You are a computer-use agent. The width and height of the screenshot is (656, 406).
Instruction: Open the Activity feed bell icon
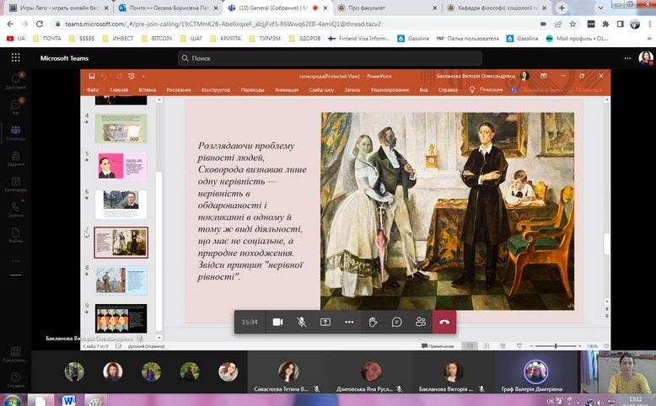(15, 78)
